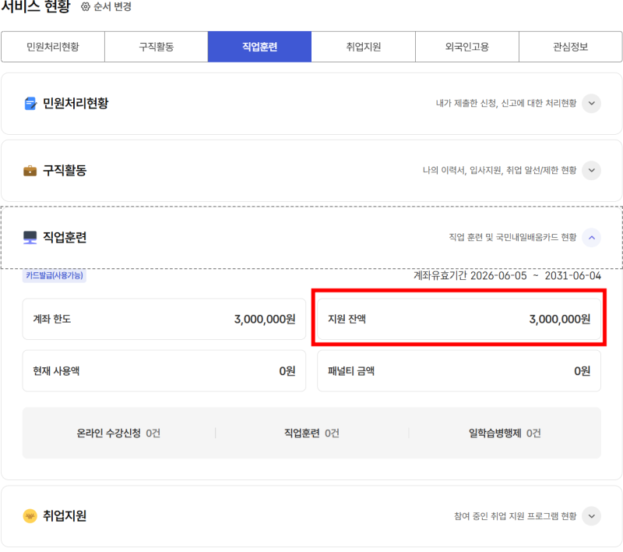Click '내가 제출한 신청, 신고에 대한 처리현황' description
The height and width of the screenshot is (552, 623).
coord(506,104)
